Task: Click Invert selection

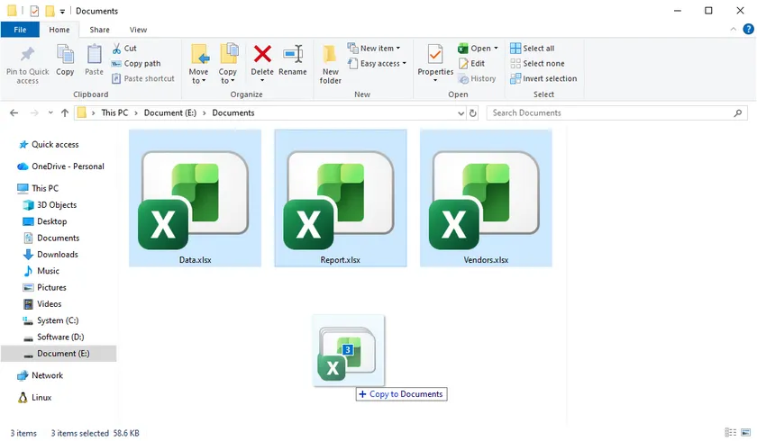Action: [x=543, y=78]
